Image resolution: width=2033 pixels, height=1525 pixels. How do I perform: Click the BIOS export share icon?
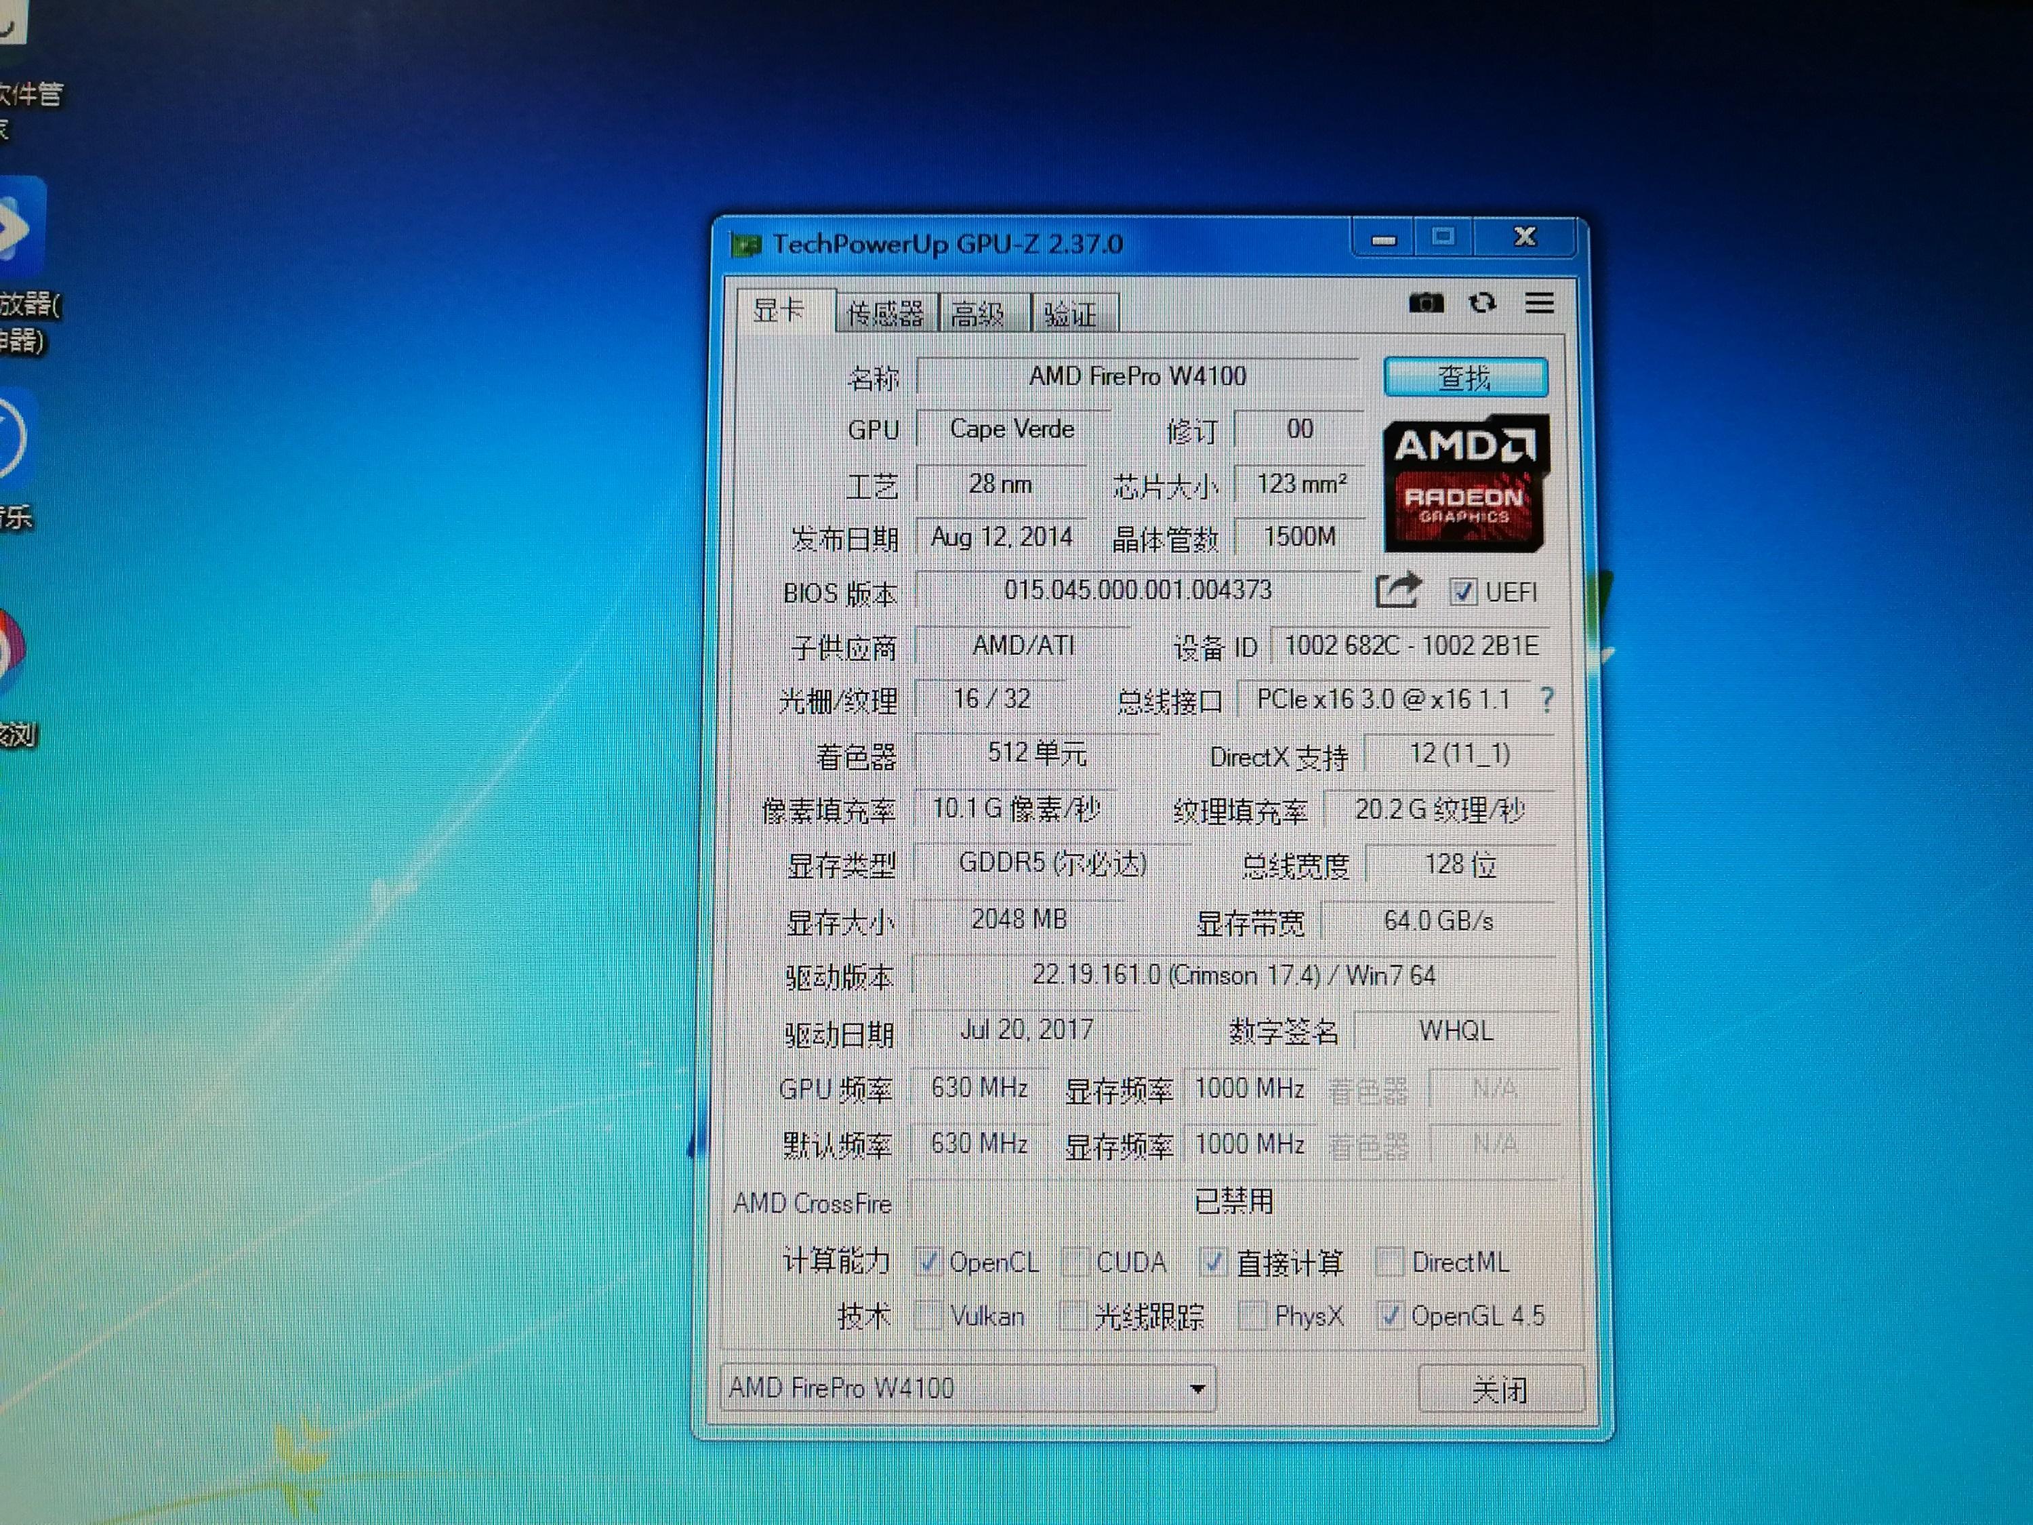(1398, 590)
